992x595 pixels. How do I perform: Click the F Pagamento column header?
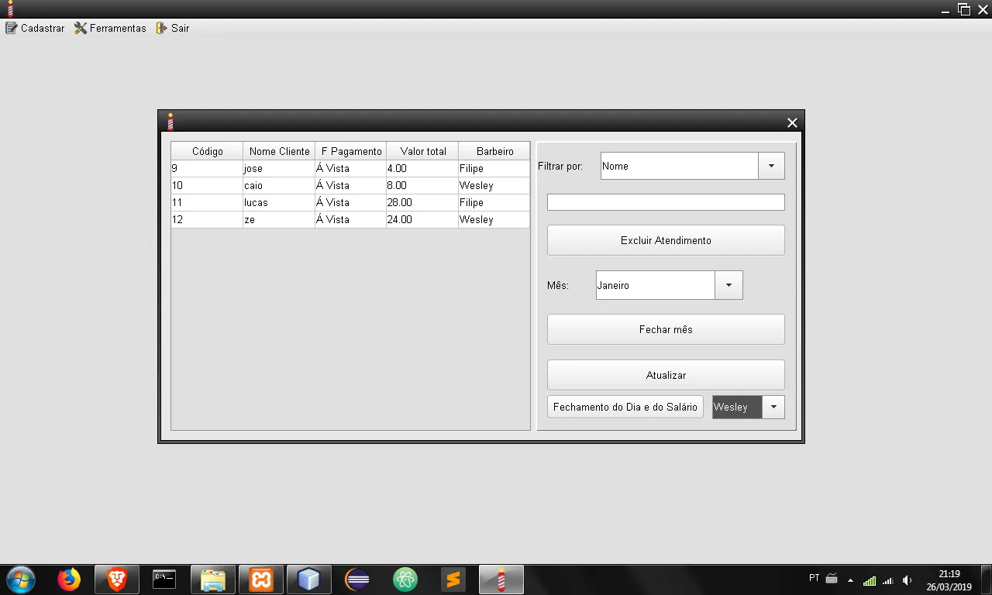351,151
